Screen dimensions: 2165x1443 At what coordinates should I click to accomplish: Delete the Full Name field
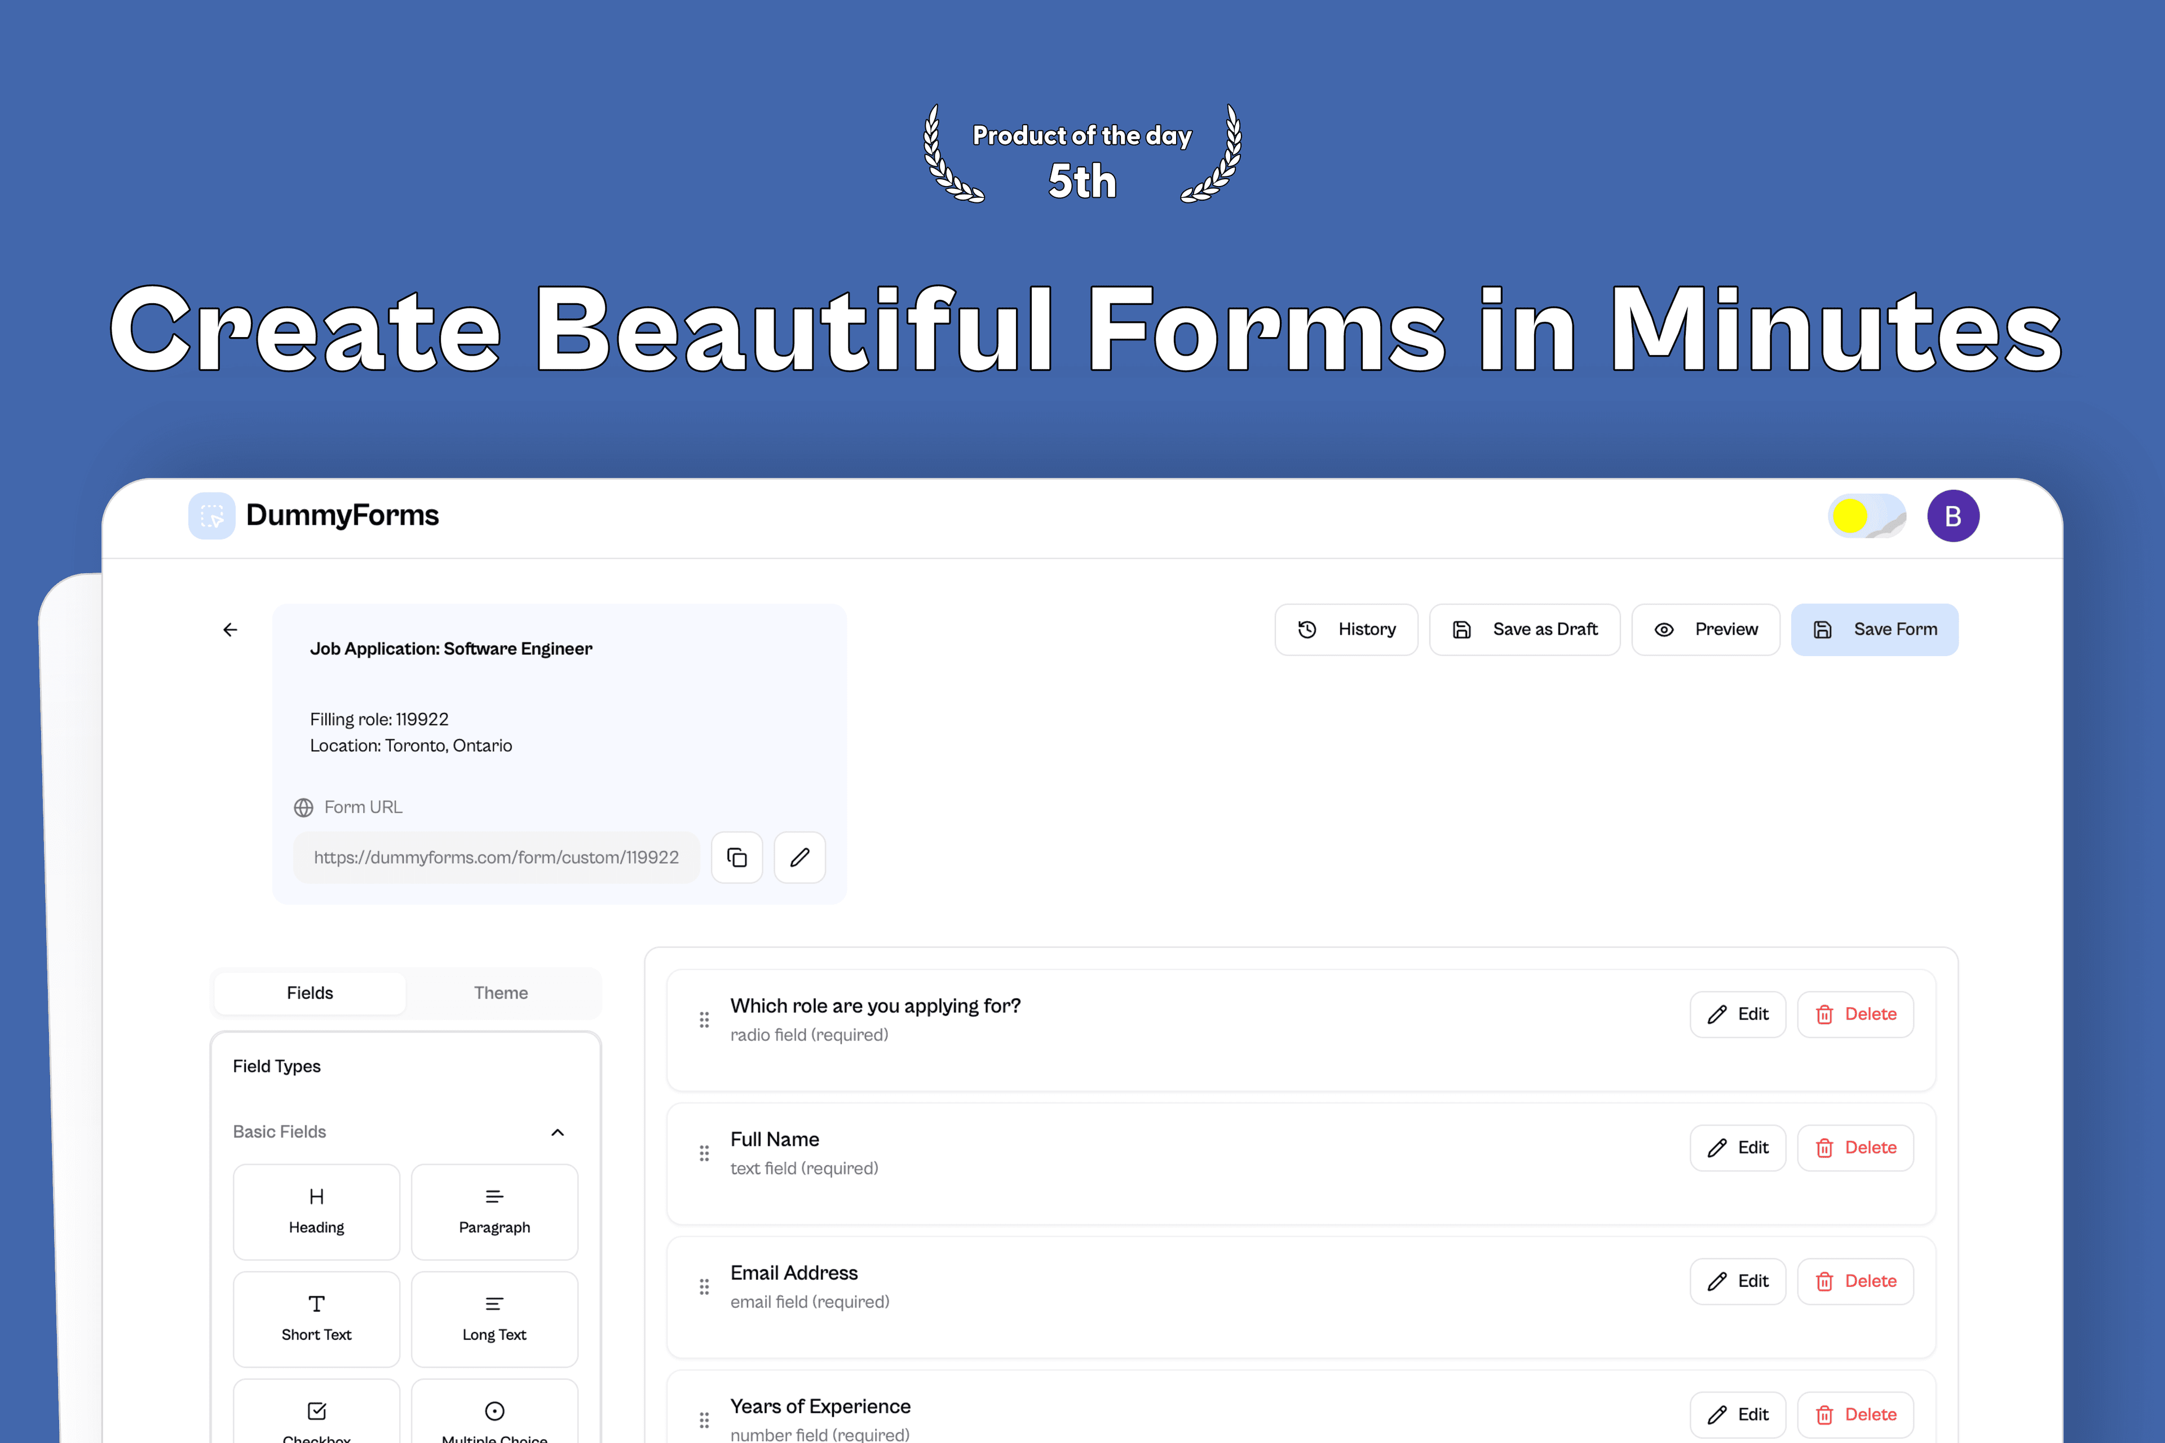pos(1855,1148)
